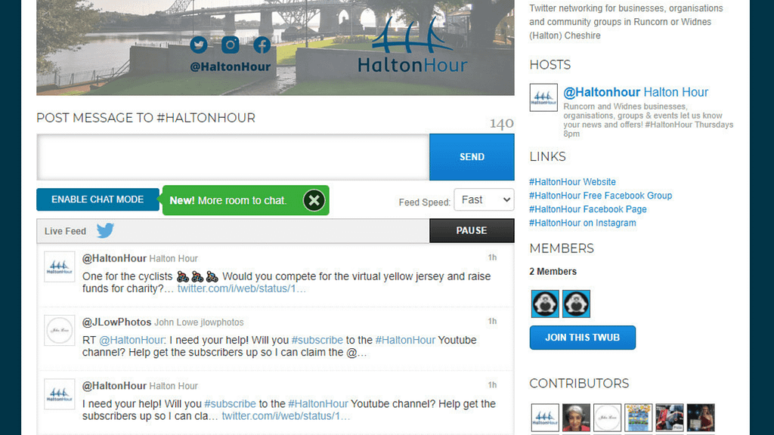The height and width of the screenshot is (435, 774).
Task: Open #HaltonHour Facebook Page link
Action: (x=587, y=209)
